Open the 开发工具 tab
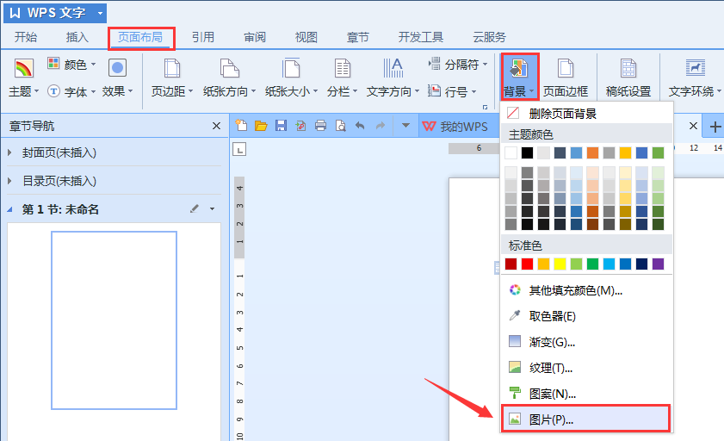Screen dimensions: 724x441 (421, 37)
